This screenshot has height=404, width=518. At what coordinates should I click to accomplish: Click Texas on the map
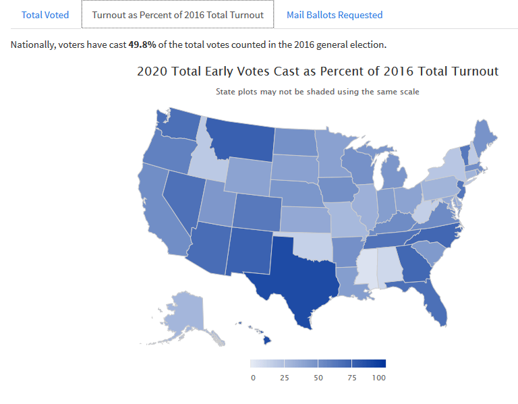point(300,277)
